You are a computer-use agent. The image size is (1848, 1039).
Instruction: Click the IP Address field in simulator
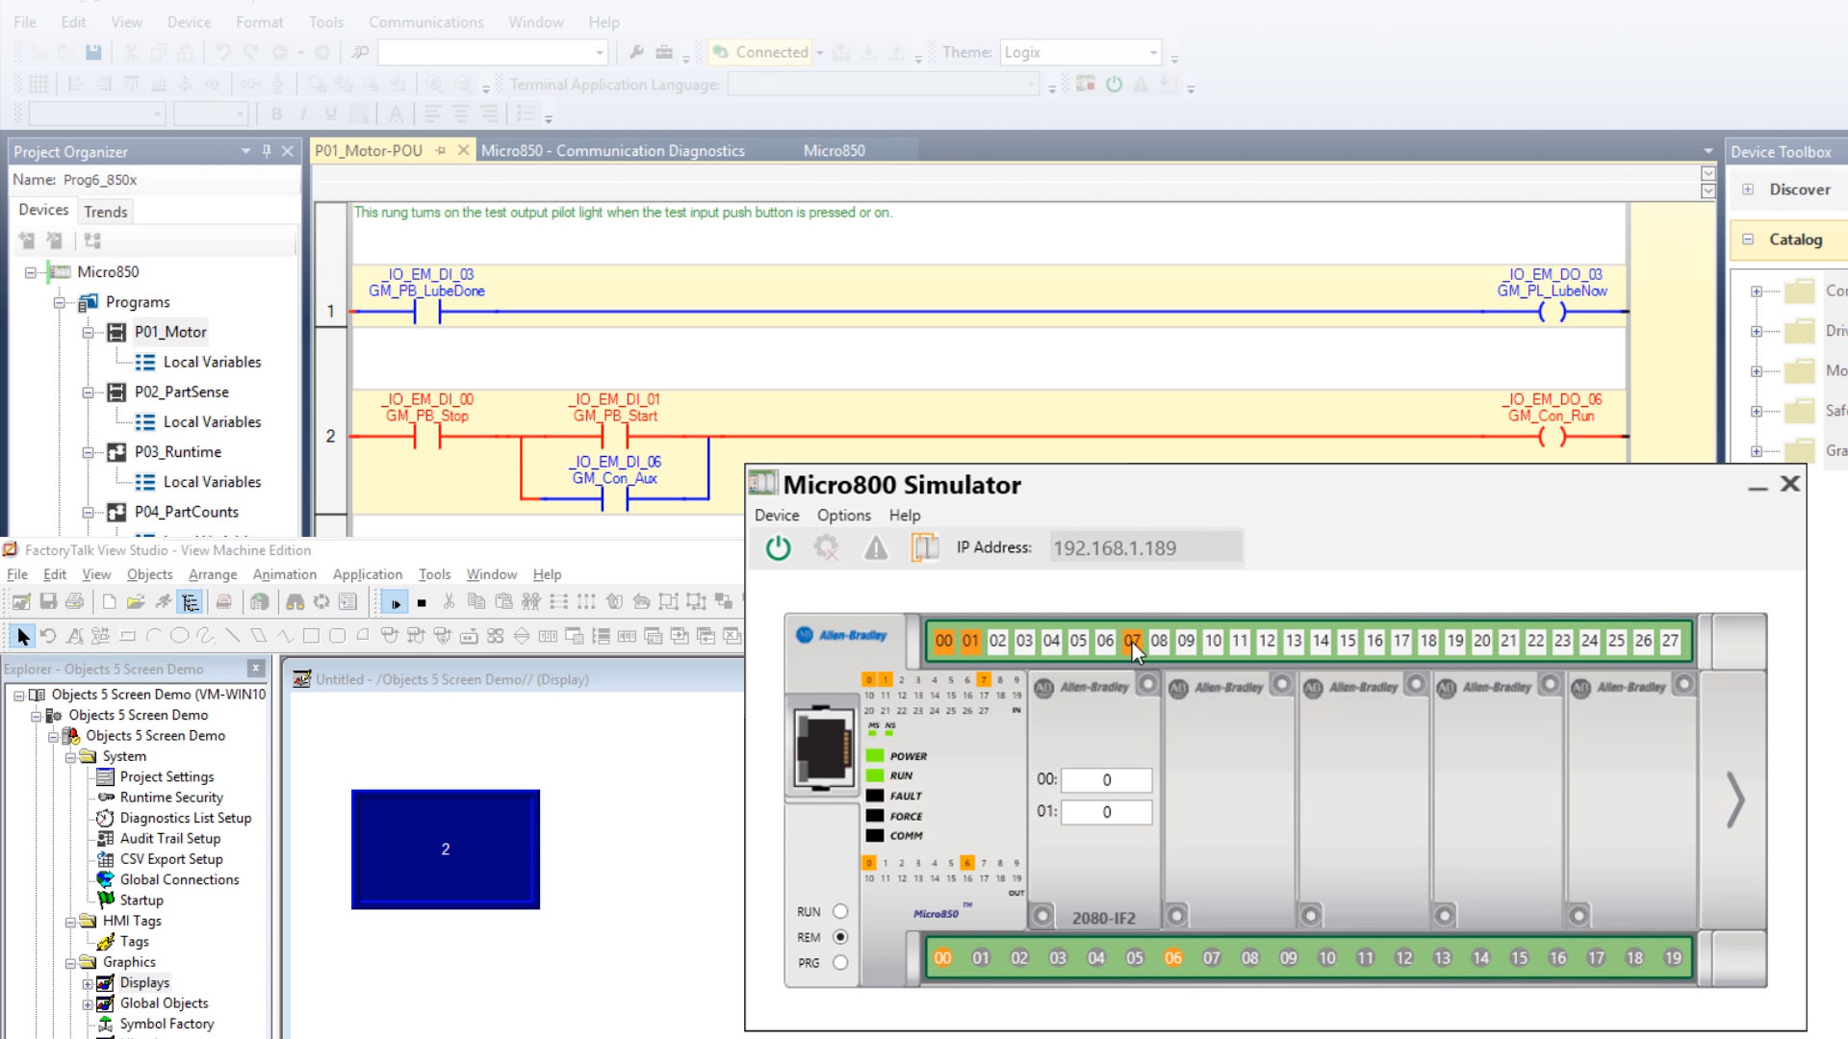point(1145,548)
